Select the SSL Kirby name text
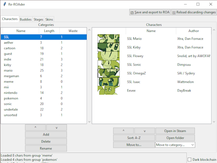Screen dimensions: 217x163 click(x=134, y=48)
